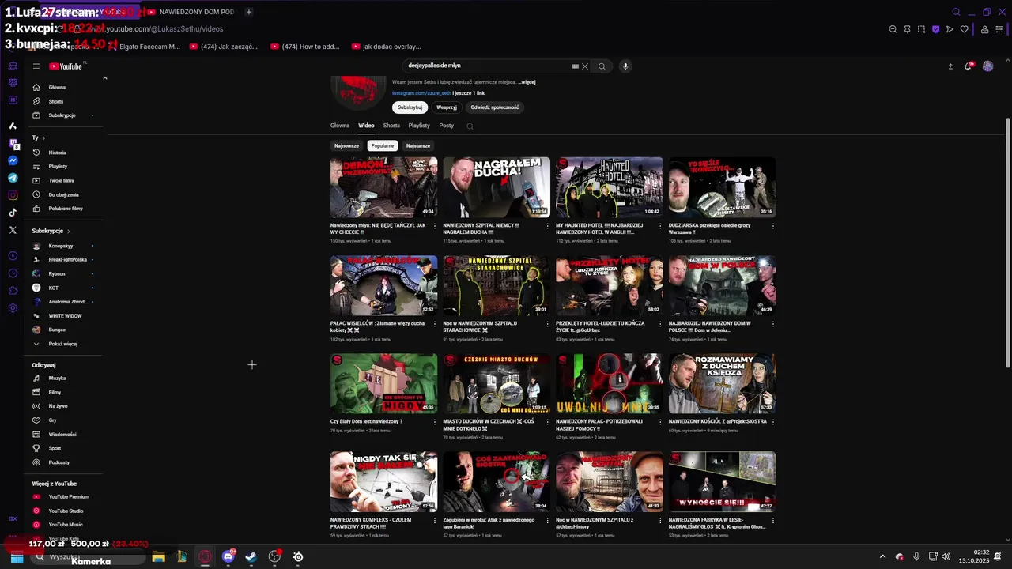The image size is (1012, 569).
Task: Open Telegram in the Opera sidebar
Action: click(x=13, y=178)
